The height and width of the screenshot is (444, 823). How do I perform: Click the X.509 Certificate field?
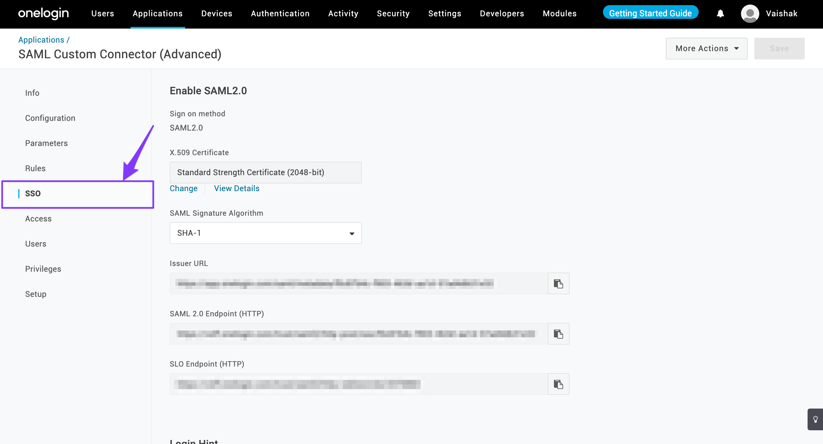pos(265,173)
